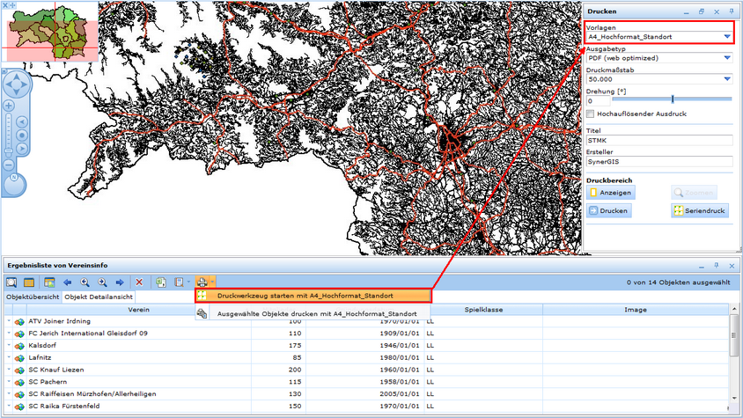This screenshot has width=743, height=418.
Task: Enable Hochauflösender Ausdruck checkbox
Action: pos(591,114)
